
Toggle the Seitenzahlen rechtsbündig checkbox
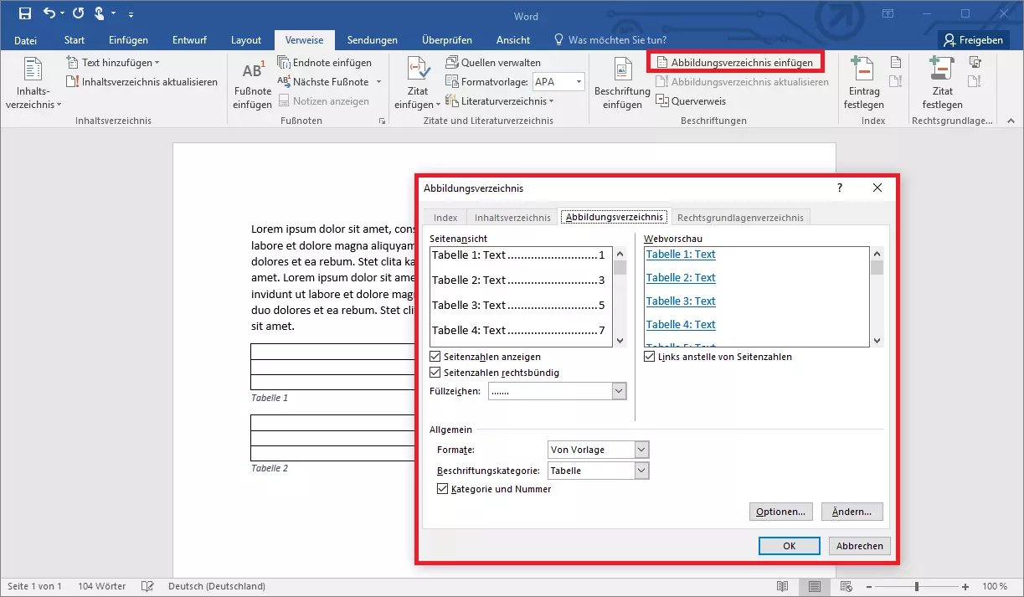pyautogui.click(x=435, y=373)
